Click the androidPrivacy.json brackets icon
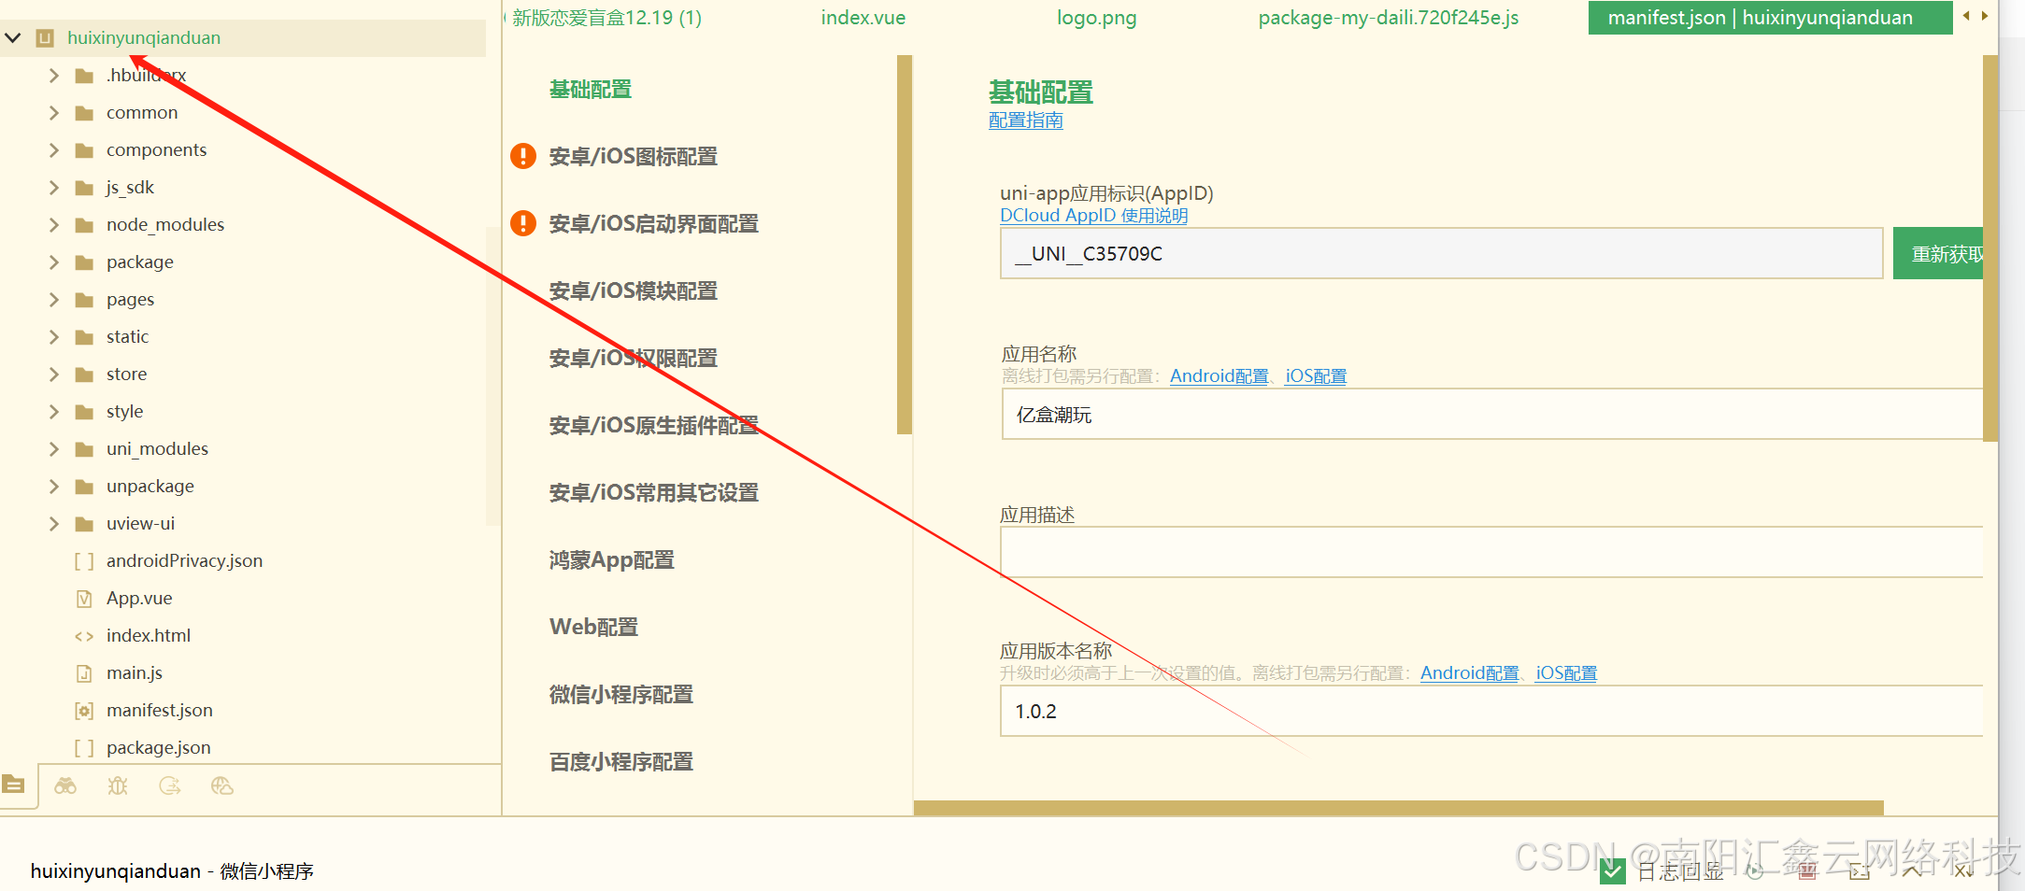Image resolution: width=2025 pixels, height=891 pixels. tap(84, 561)
